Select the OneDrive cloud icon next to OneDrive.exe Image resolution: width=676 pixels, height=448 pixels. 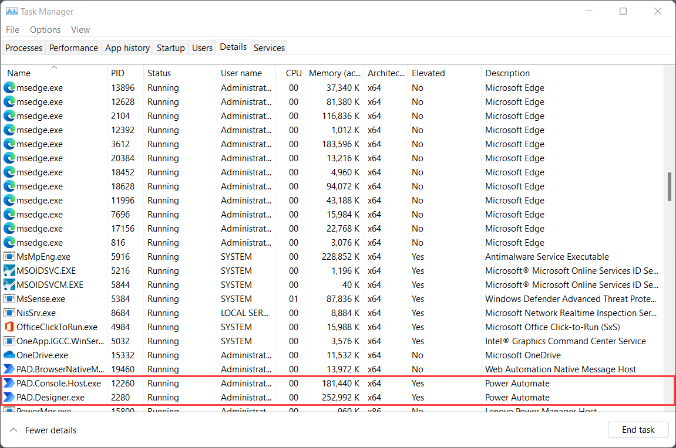click(9, 355)
